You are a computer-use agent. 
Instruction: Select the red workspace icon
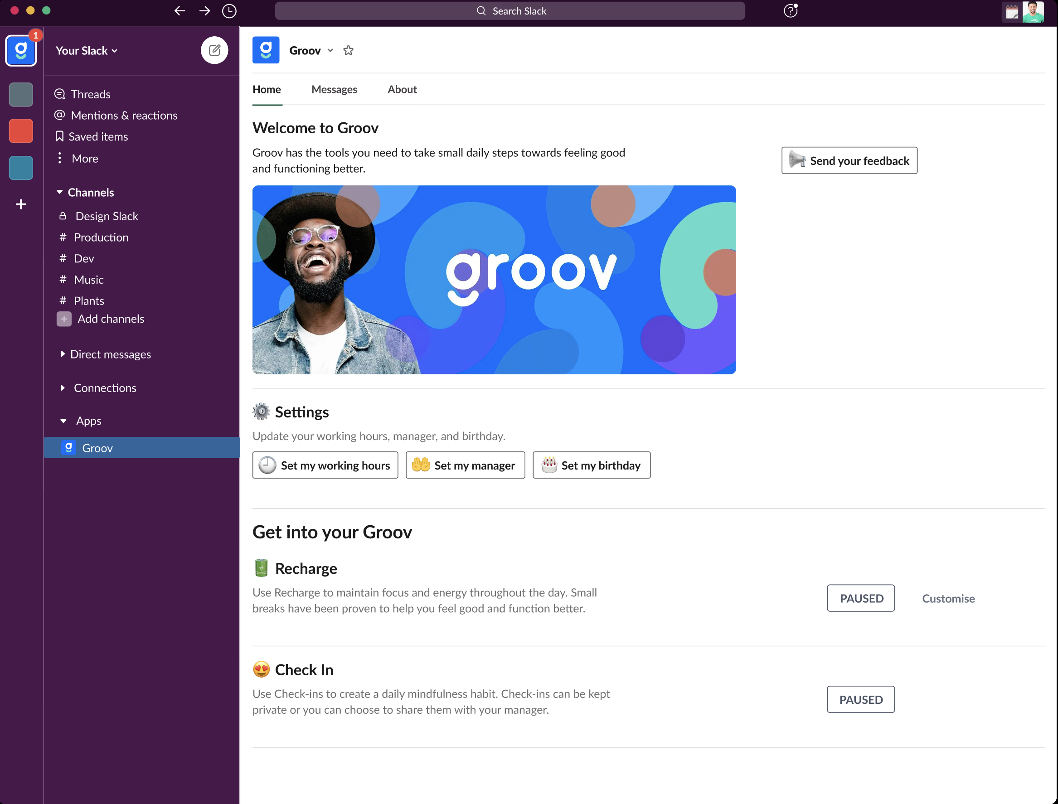pyautogui.click(x=20, y=131)
